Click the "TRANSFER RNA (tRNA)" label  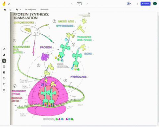84,38
